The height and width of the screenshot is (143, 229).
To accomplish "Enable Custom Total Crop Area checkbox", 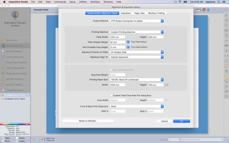I will [x=111, y=96].
